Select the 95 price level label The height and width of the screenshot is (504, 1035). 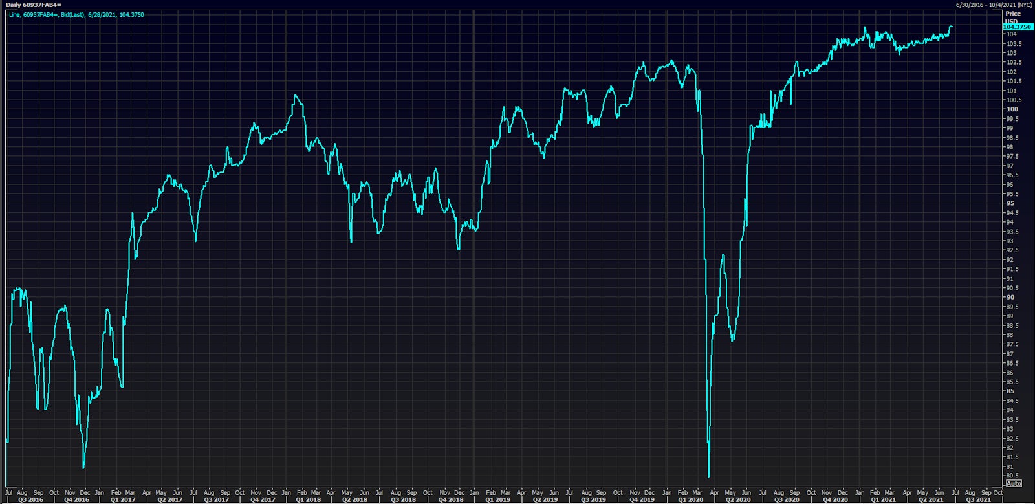(1010, 203)
